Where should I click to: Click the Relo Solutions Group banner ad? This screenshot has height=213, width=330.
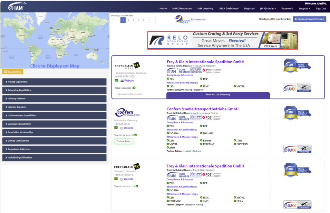(x=223, y=40)
